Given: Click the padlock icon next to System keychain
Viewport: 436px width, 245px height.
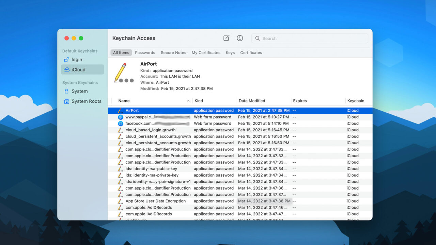Looking at the screenshot, I should 67,91.
